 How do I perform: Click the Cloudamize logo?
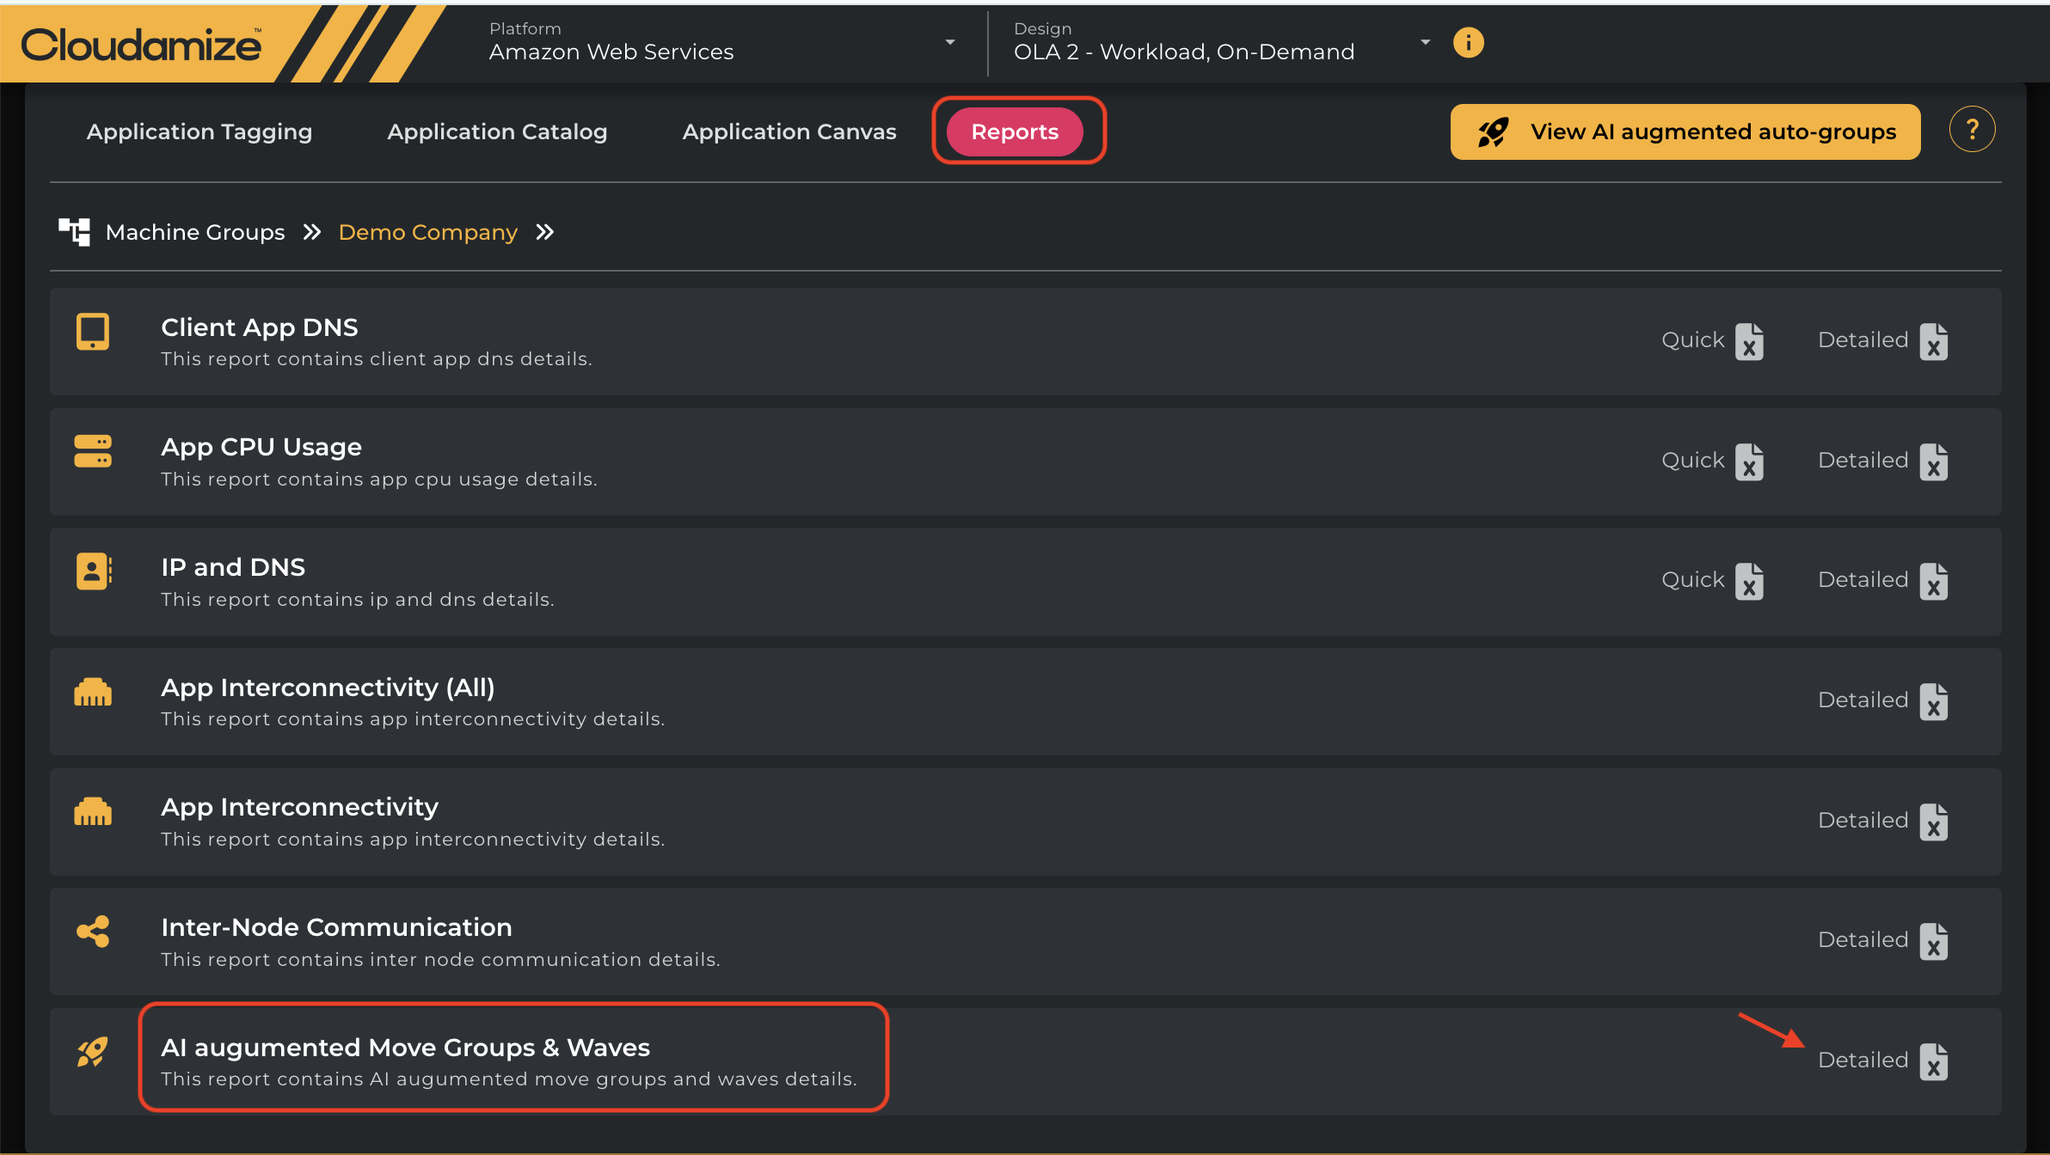[x=141, y=44]
